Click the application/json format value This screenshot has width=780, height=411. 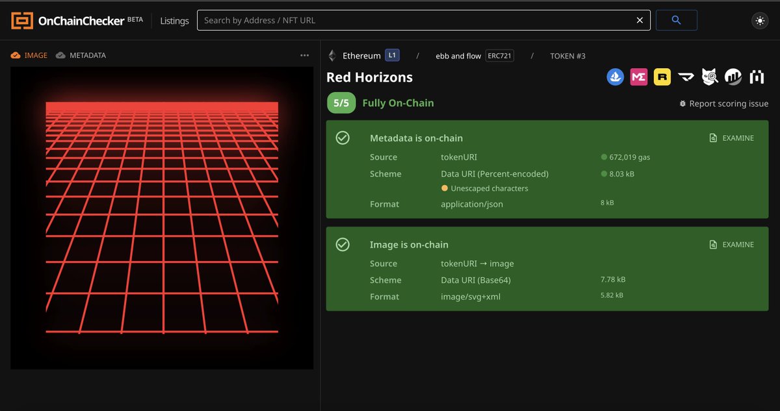pos(472,204)
